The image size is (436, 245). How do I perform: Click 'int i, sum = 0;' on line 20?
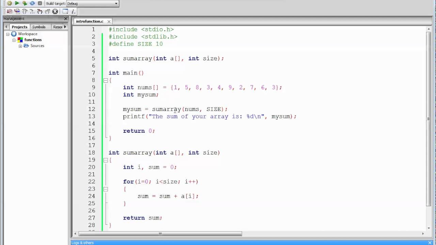(150, 167)
